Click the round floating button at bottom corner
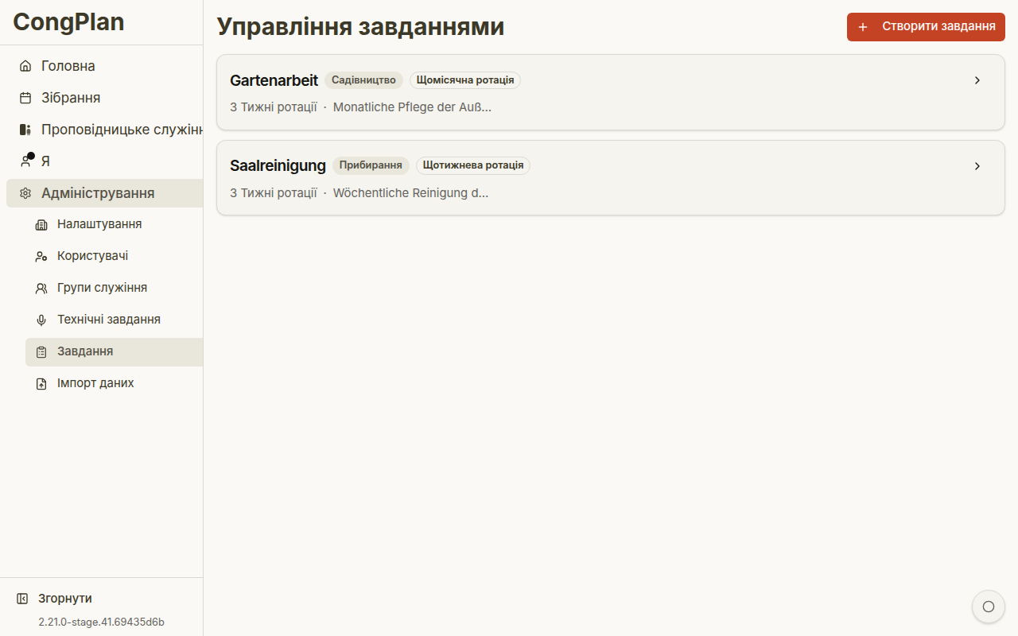1018x636 pixels. point(989,607)
